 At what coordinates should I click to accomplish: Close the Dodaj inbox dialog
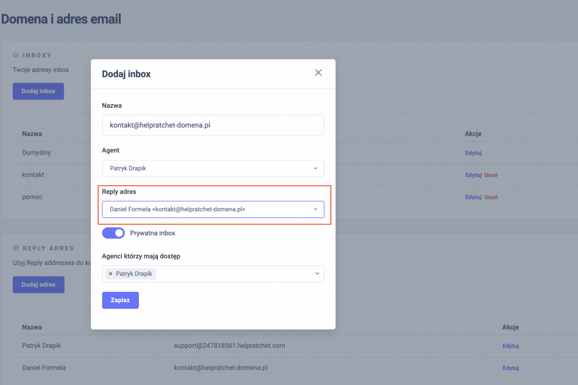coord(318,73)
